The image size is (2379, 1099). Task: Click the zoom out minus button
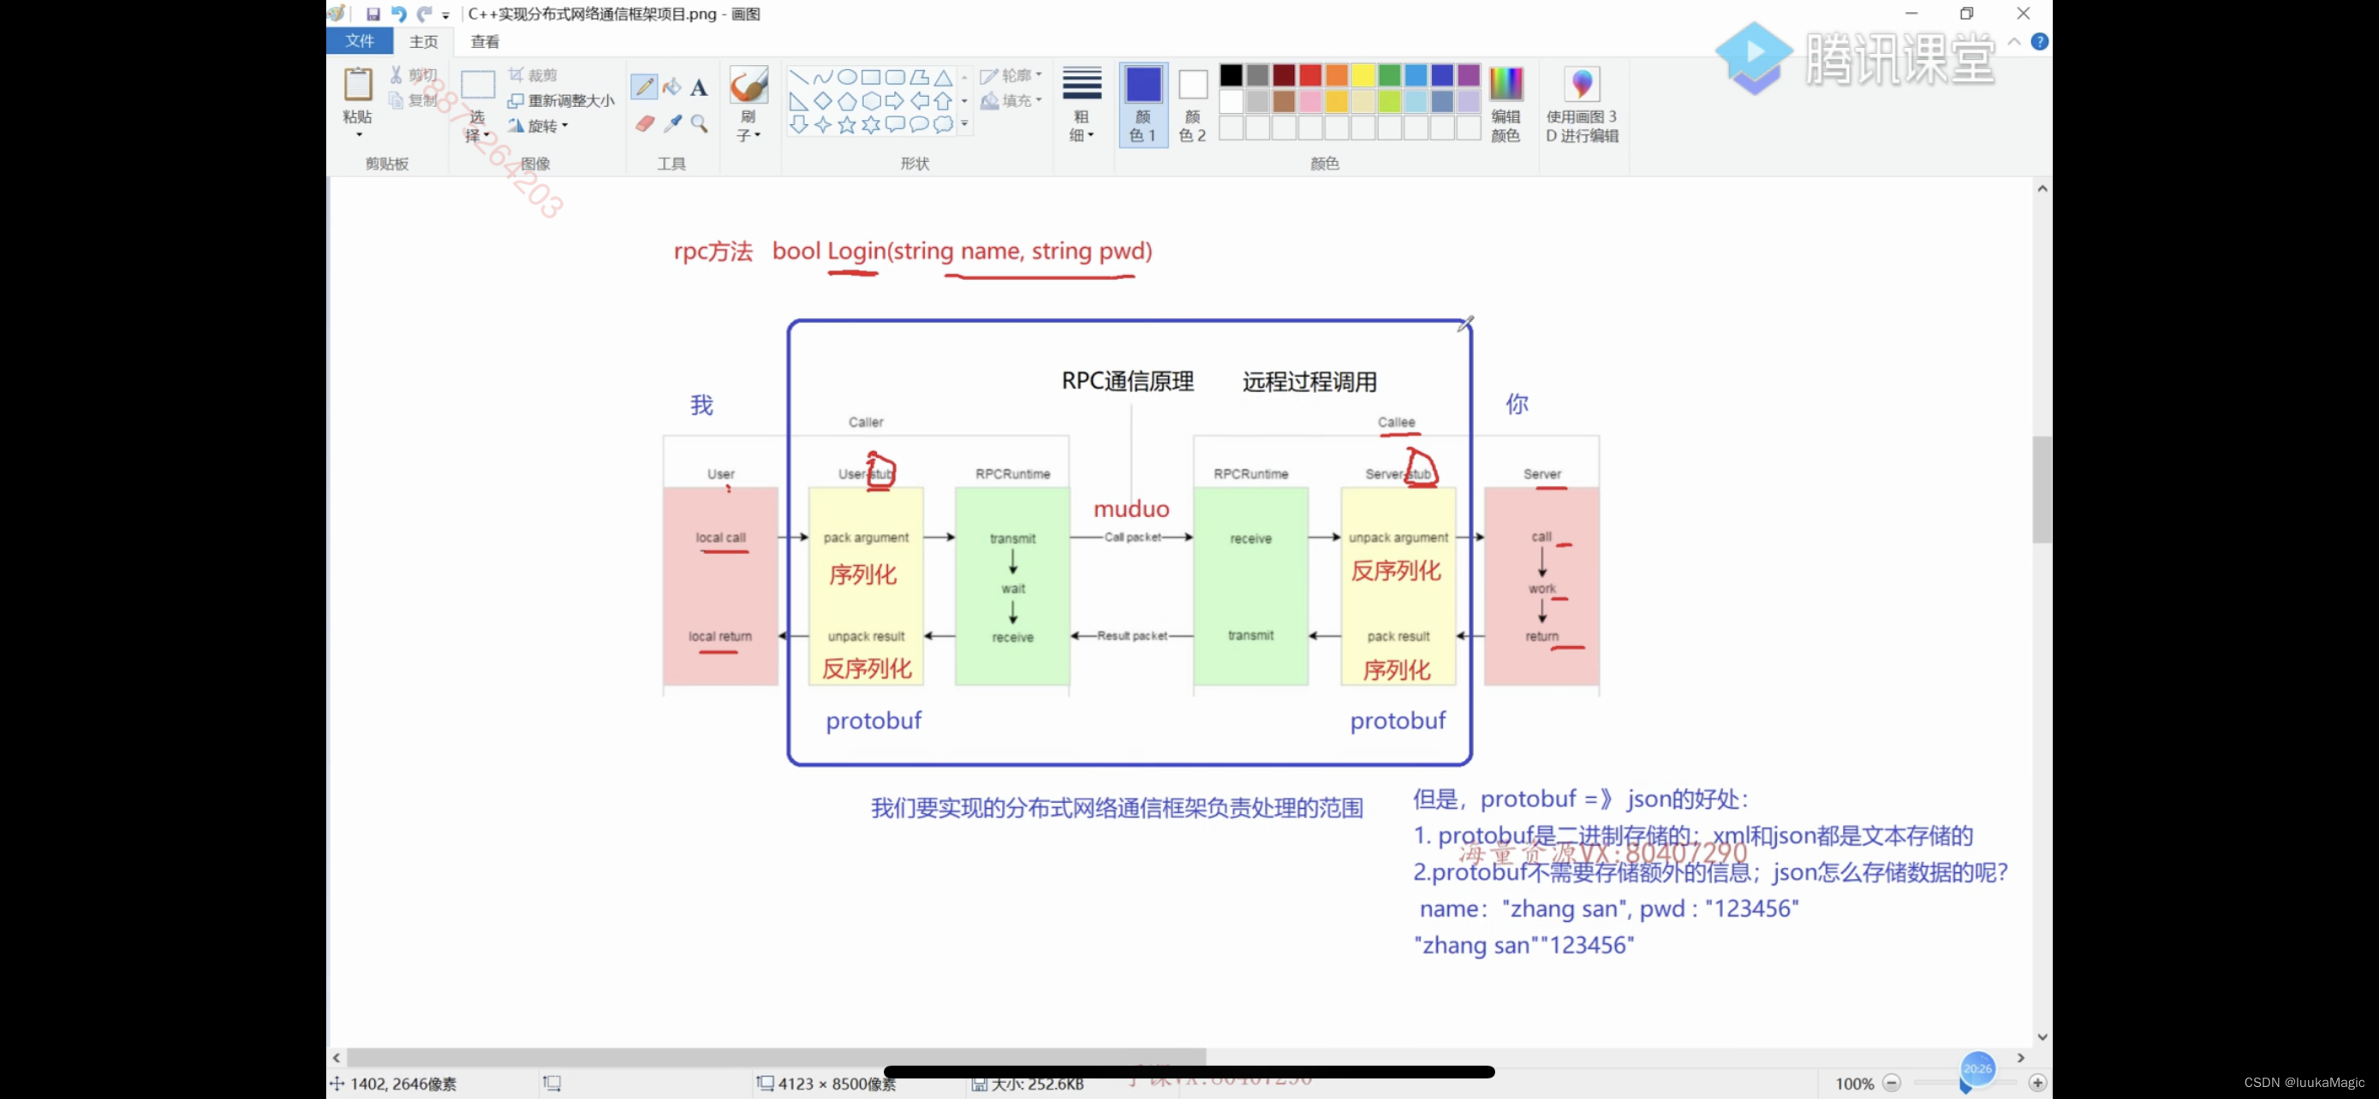[1892, 1083]
